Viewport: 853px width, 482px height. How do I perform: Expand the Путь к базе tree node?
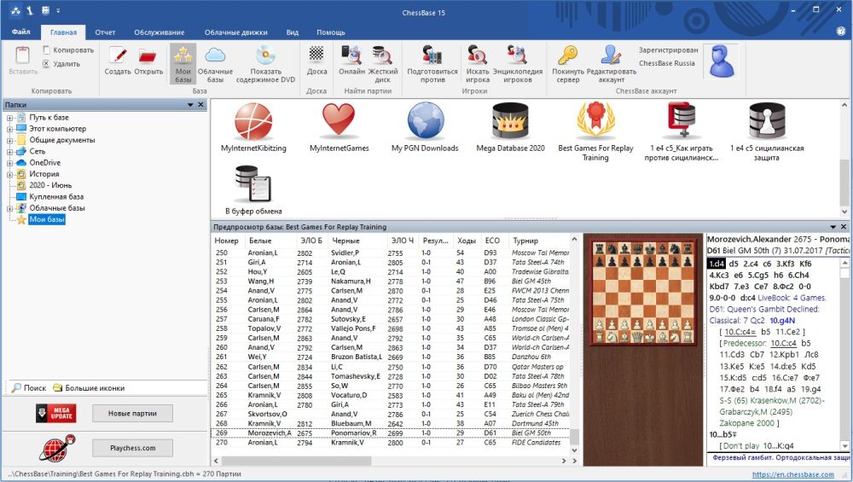9,118
